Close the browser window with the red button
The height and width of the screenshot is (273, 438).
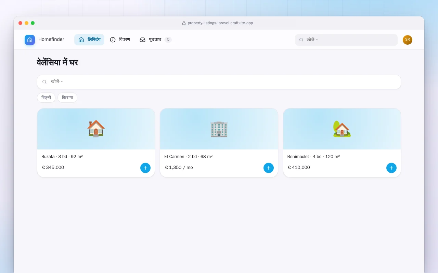[21, 23]
